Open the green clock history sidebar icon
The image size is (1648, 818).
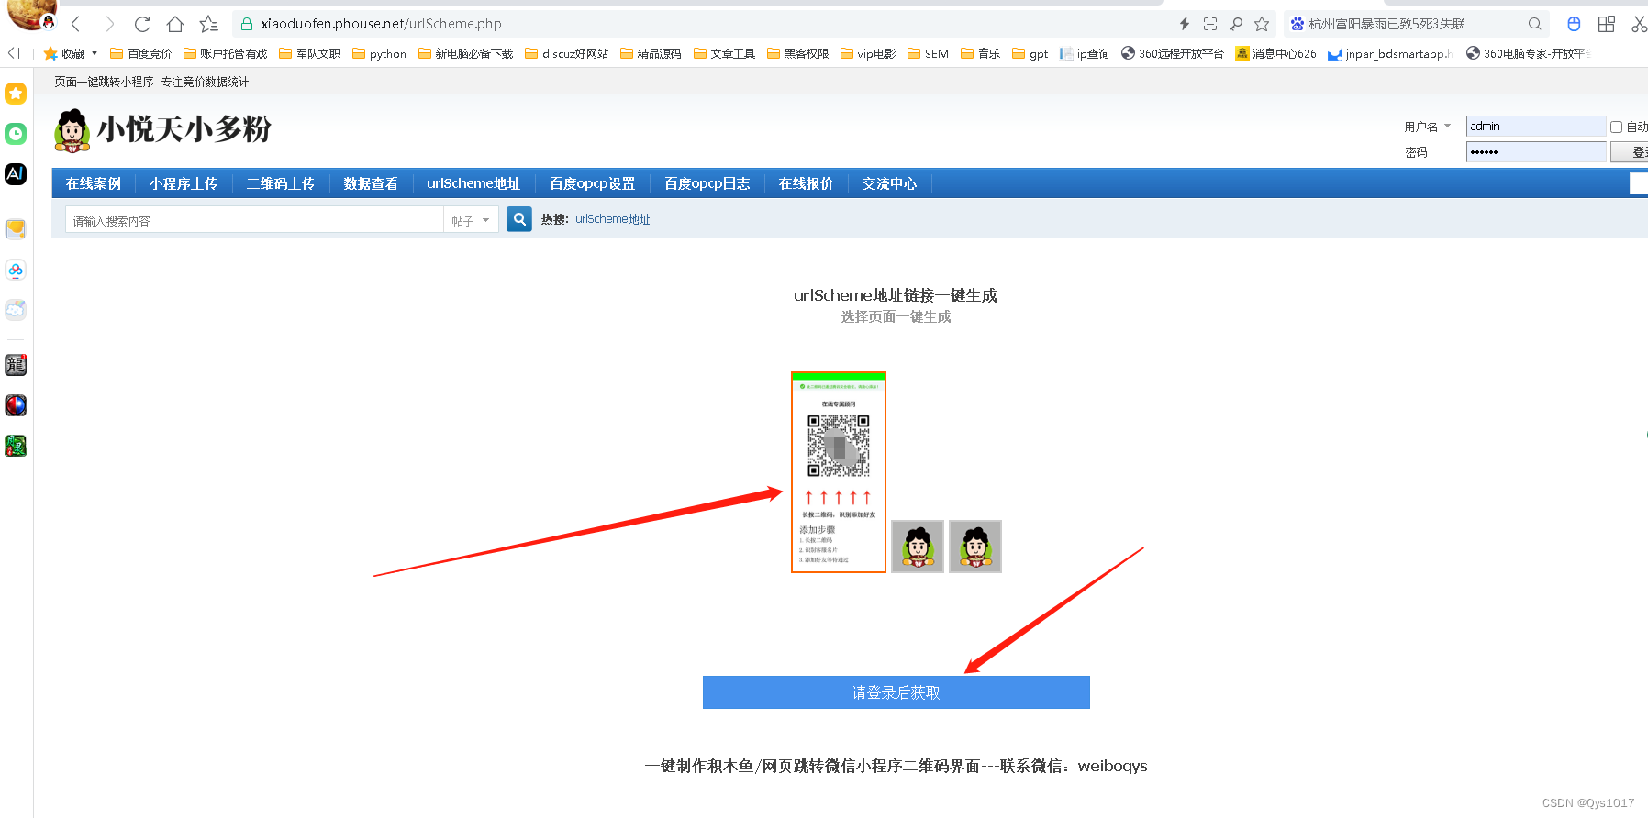16,134
